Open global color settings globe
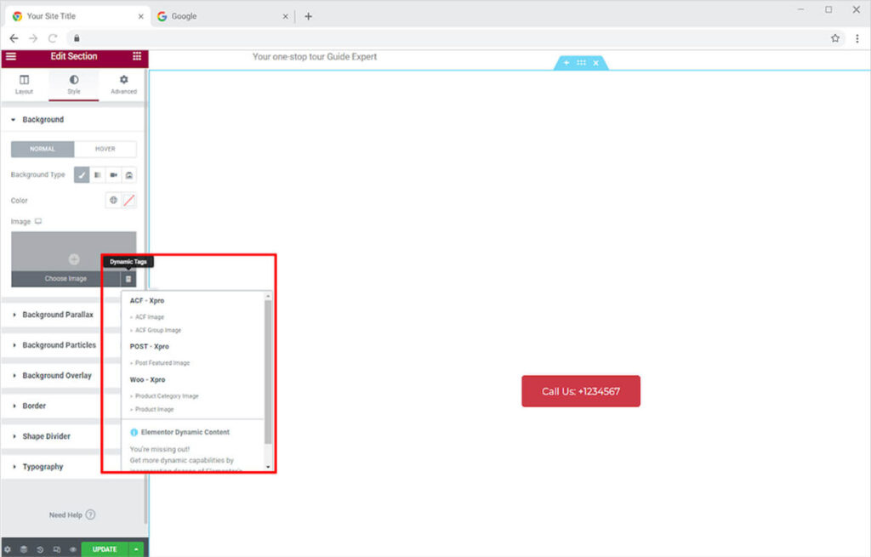Viewport: 871px width, 557px height. click(x=113, y=201)
